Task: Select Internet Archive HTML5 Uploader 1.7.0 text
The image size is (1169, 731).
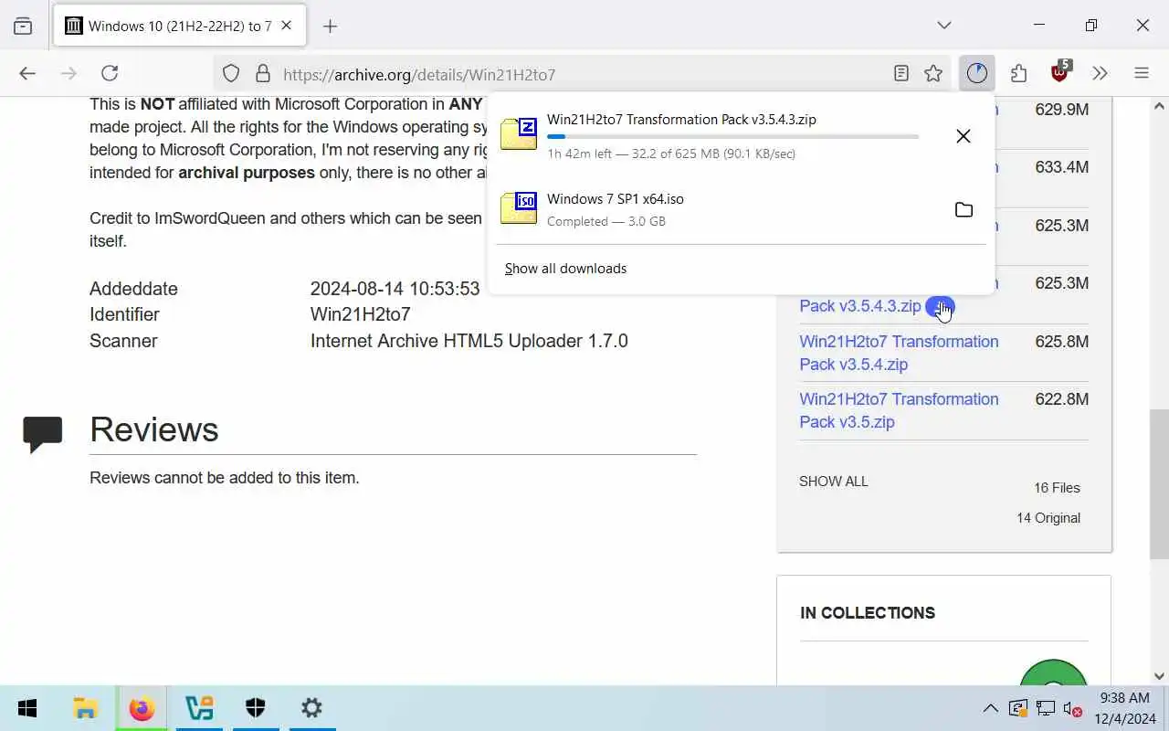Action: (x=469, y=341)
